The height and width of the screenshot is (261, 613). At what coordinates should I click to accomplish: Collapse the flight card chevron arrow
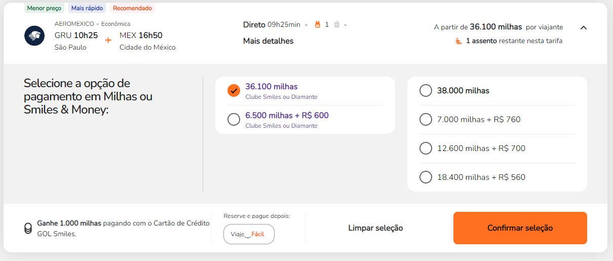[x=583, y=27]
